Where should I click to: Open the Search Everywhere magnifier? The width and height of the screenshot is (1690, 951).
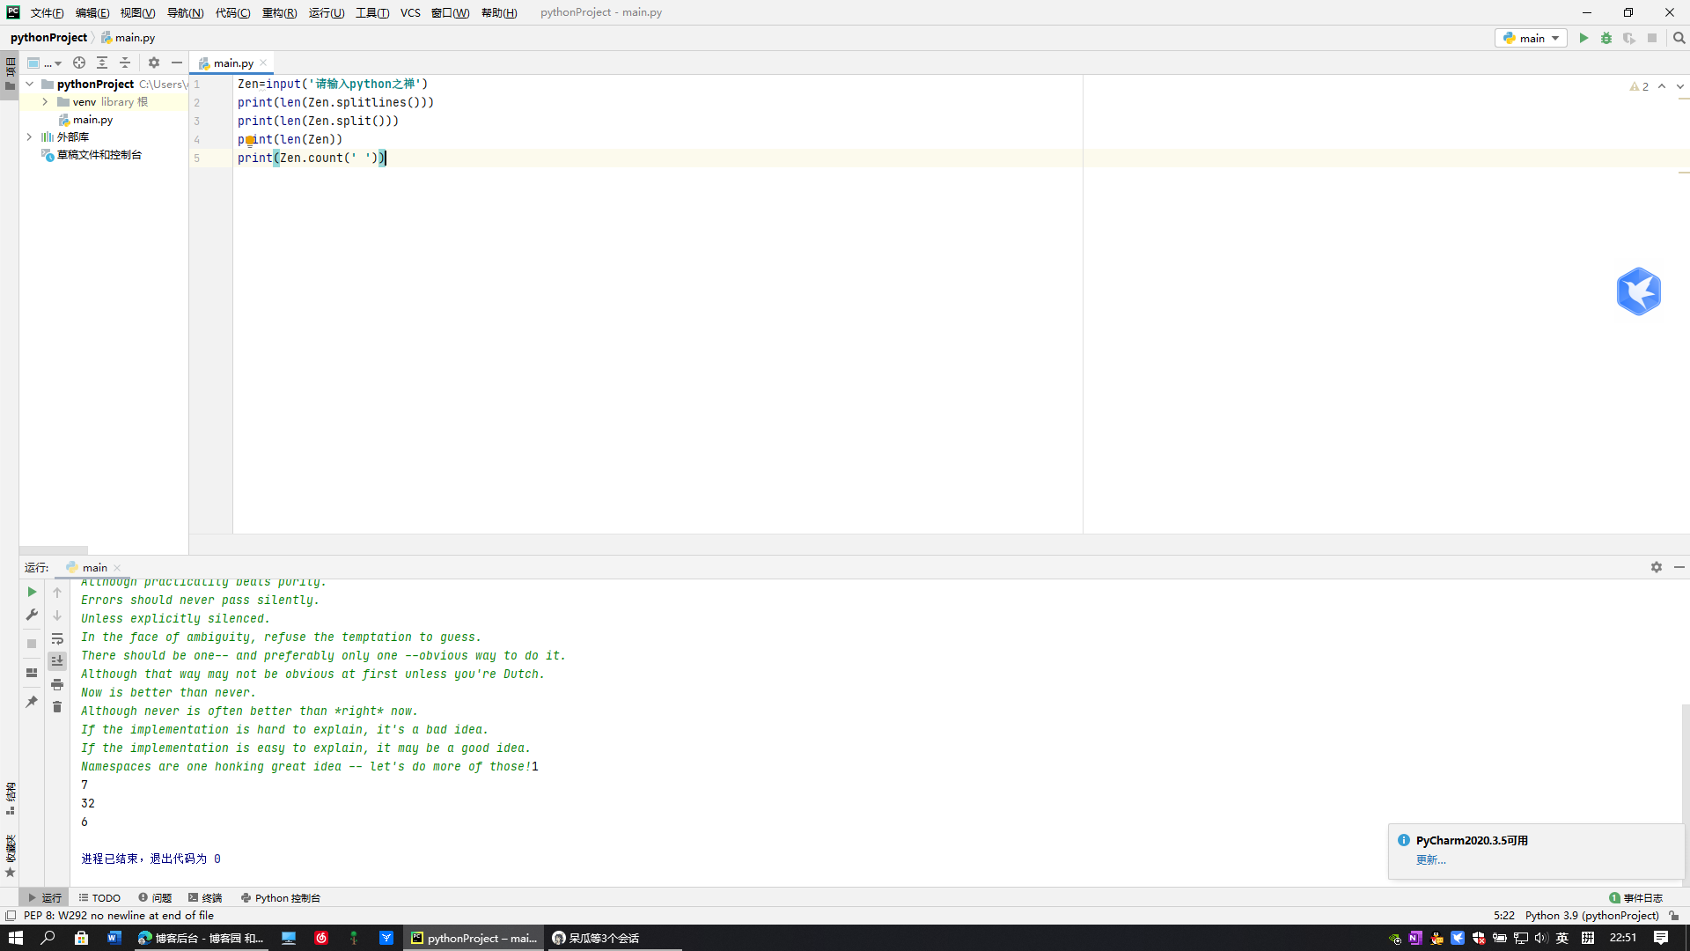(x=1679, y=38)
